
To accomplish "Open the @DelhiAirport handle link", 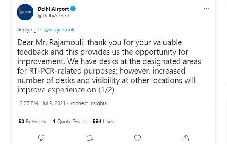I will point(54,16).
